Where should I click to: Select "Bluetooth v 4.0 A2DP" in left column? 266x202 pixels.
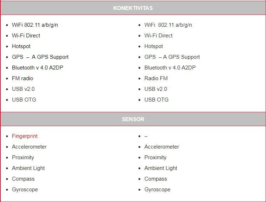pyautogui.click(x=38, y=68)
